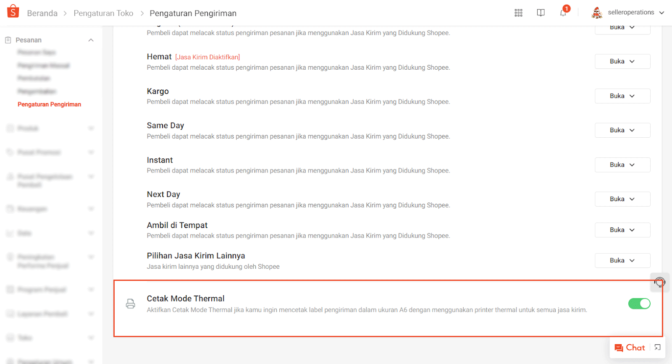Open the Same Day Buka dropdown

point(622,130)
